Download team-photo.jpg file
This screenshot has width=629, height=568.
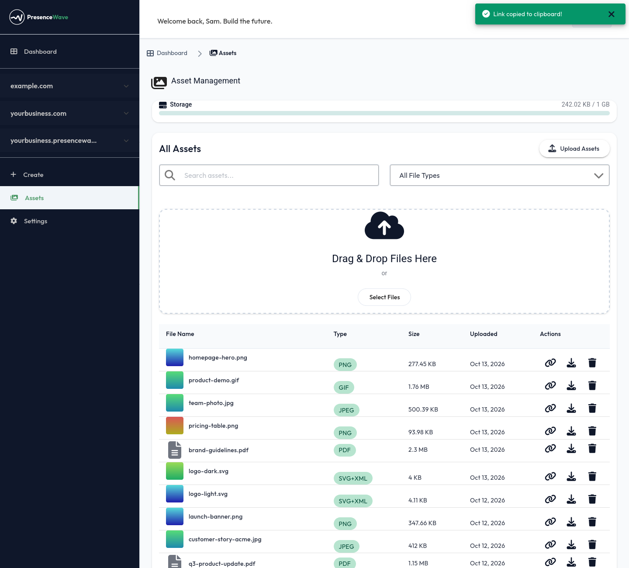(571, 408)
